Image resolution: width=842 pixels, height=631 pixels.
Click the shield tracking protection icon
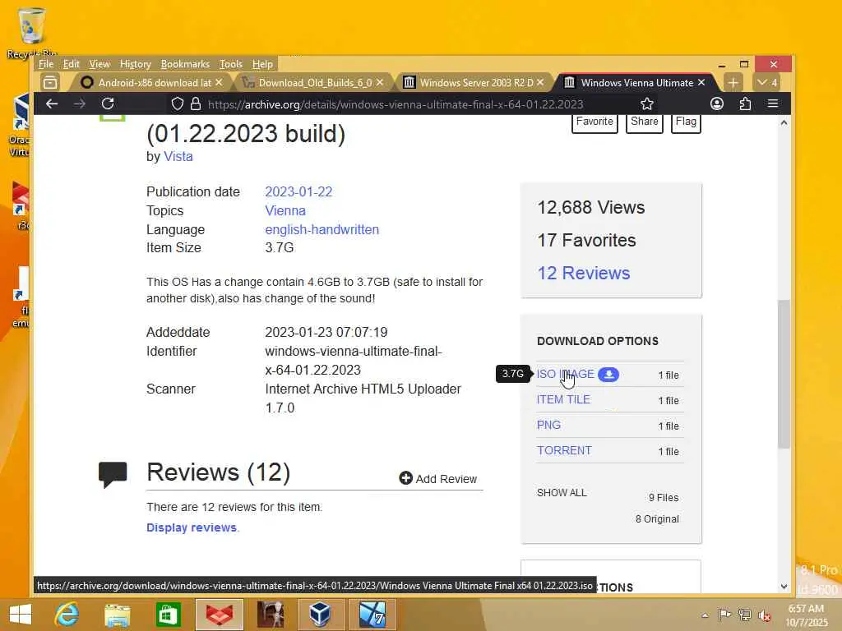[178, 104]
